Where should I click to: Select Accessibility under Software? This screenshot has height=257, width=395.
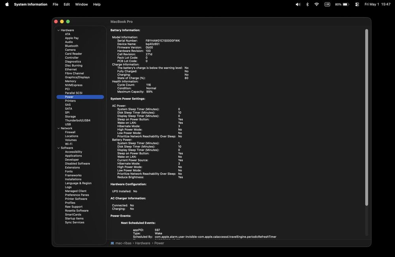tap(73, 152)
